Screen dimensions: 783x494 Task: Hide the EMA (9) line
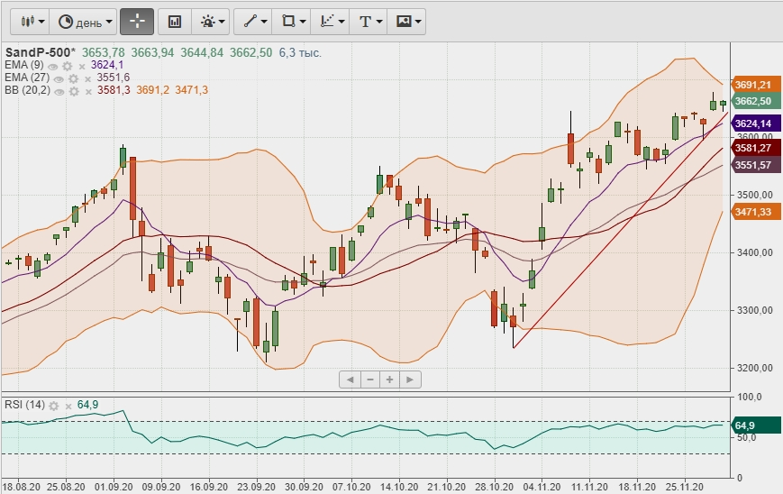click(53, 66)
